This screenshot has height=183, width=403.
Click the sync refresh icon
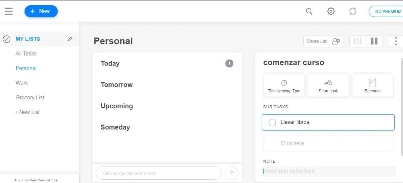pyautogui.click(x=353, y=11)
